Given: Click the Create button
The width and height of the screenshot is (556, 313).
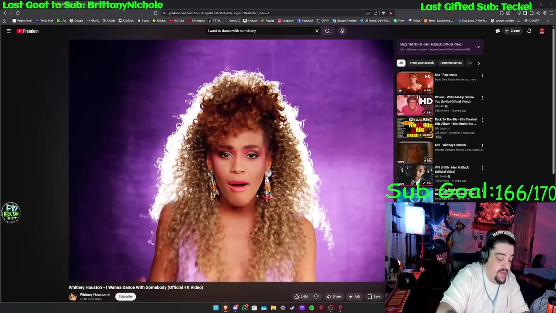Looking at the screenshot, I should click(x=512, y=31).
